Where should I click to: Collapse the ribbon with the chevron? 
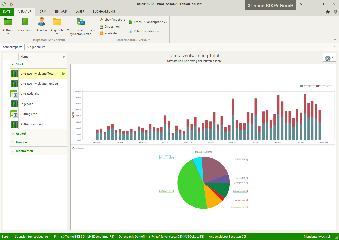[335, 39]
